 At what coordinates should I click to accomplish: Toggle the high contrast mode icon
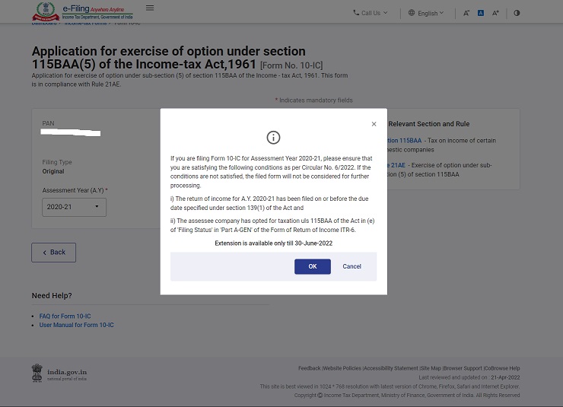pyautogui.click(x=517, y=13)
